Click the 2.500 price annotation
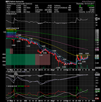The height and width of the screenshot is (102, 101). [19, 35]
